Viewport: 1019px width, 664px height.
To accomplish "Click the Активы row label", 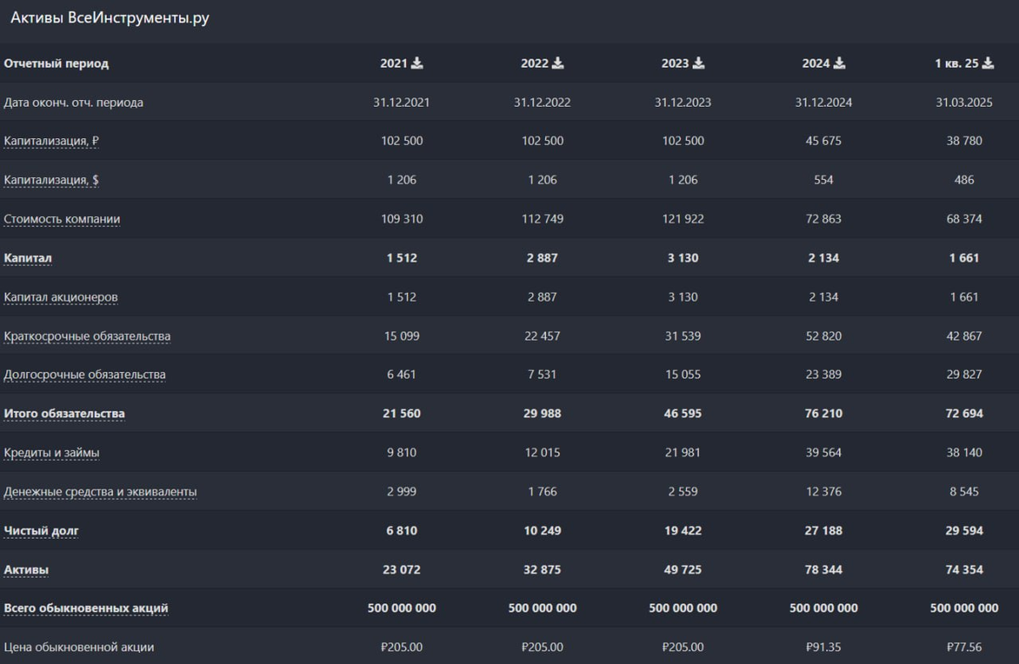I will [26, 570].
